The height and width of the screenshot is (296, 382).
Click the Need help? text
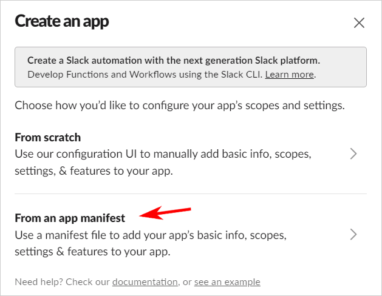coord(38,281)
